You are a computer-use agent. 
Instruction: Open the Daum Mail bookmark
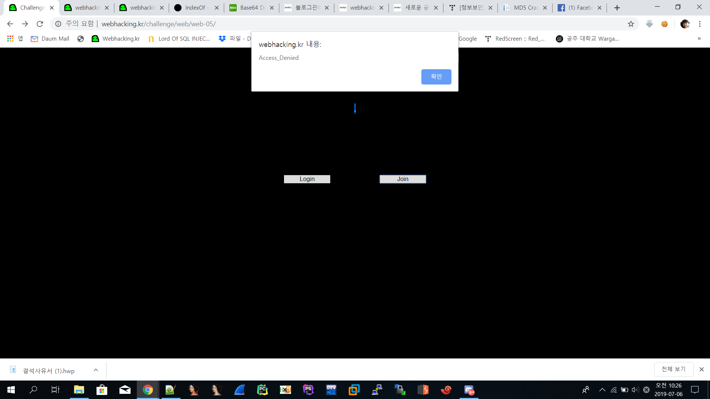click(50, 39)
